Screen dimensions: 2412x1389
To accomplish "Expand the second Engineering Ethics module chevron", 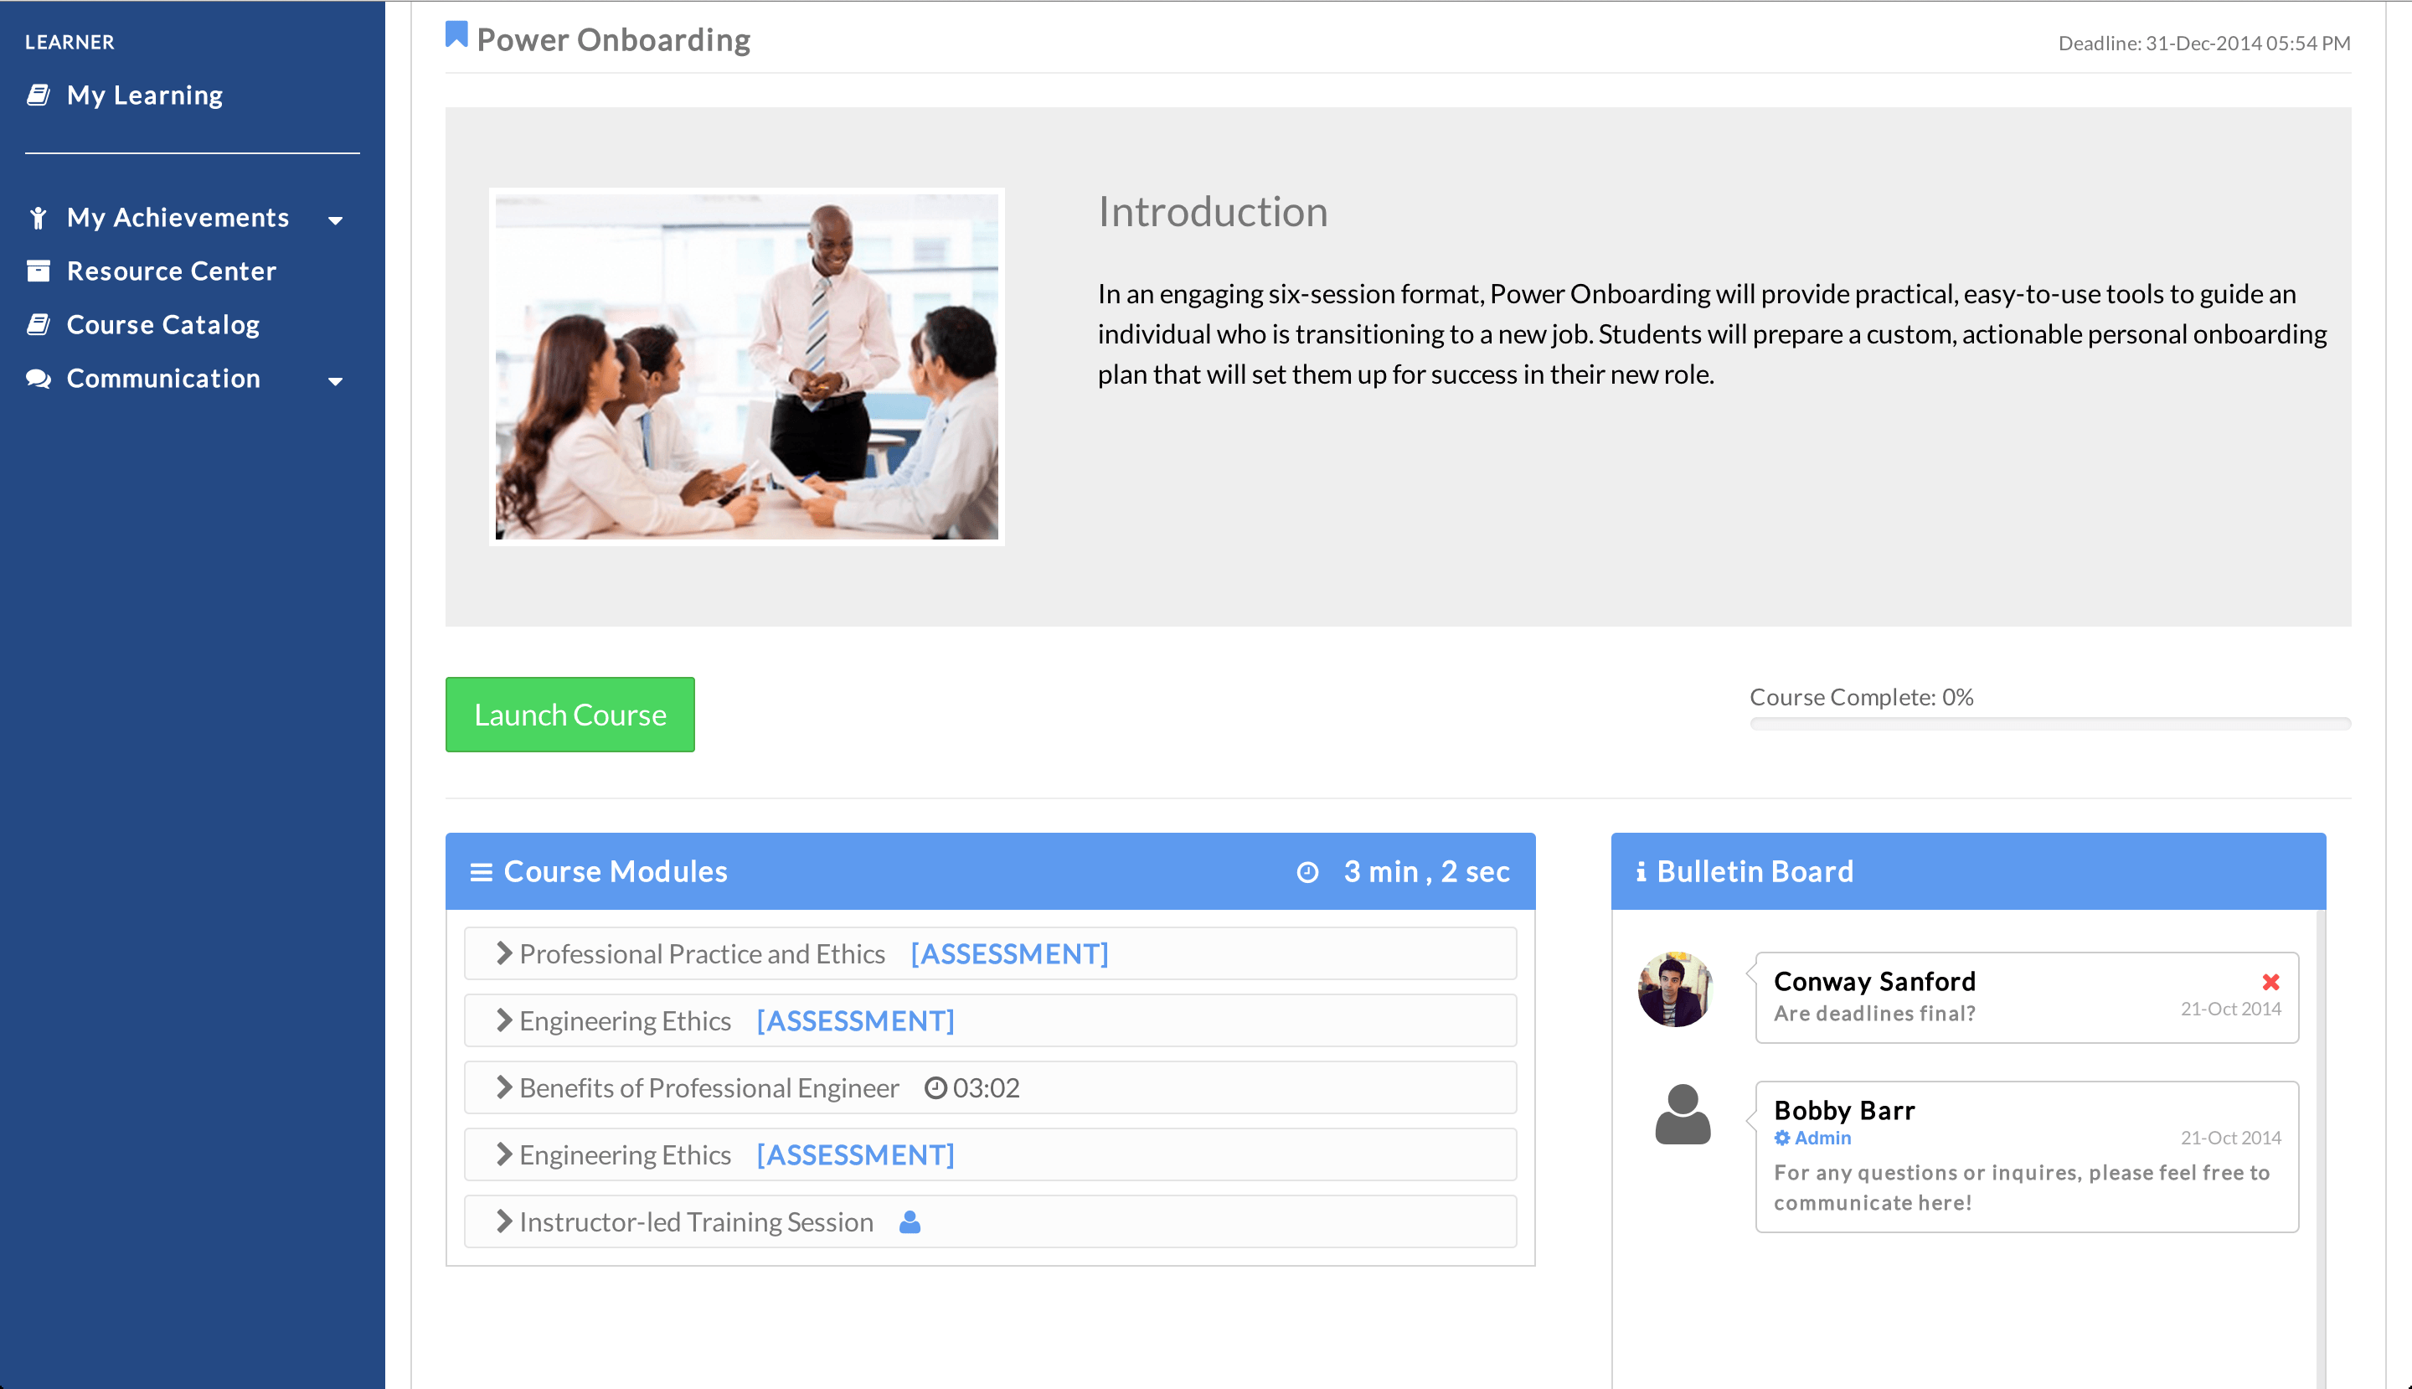I will [504, 1154].
